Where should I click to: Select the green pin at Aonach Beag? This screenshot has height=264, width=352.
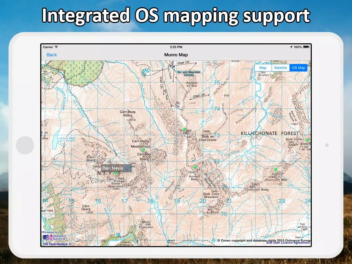[195, 167]
